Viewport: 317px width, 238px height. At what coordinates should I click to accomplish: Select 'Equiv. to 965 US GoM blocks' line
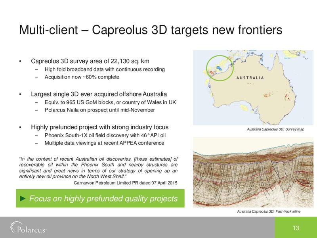pyautogui.click(x=110, y=102)
